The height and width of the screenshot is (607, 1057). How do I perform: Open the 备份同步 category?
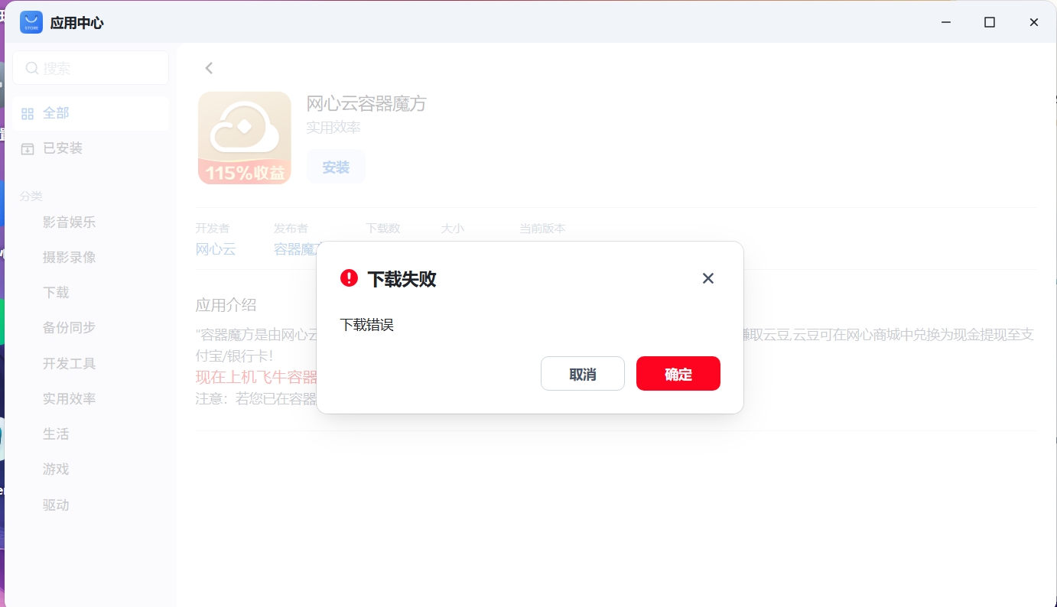pyautogui.click(x=70, y=328)
